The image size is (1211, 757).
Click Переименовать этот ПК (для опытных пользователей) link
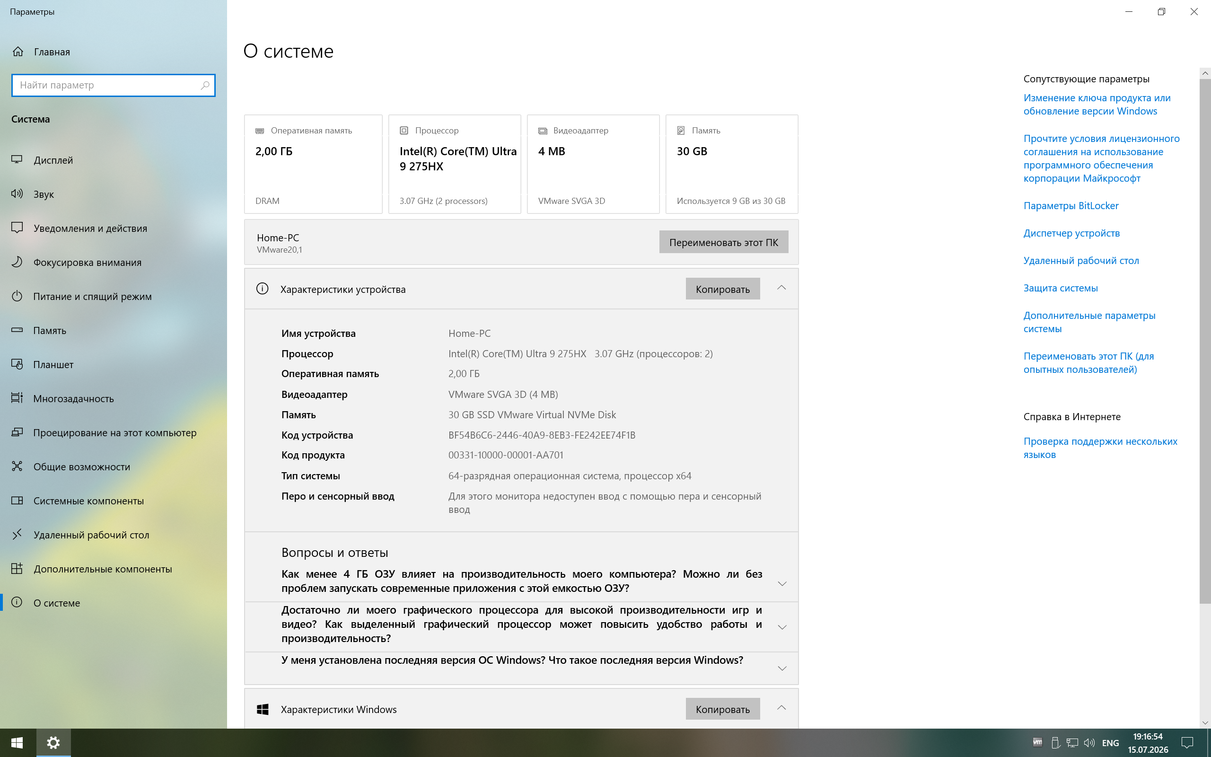click(x=1088, y=362)
